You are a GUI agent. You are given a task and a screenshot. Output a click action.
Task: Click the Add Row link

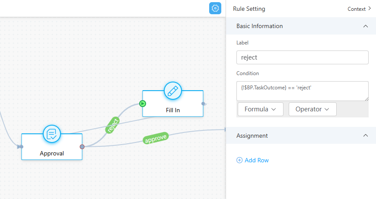click(x=257, y=160)
